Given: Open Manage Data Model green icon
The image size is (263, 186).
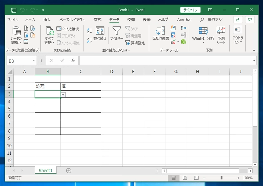Looking at the screenshot, I should pos(183,42).
